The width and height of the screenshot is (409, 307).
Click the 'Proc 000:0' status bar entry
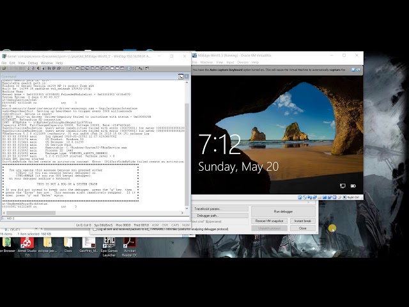123,225
